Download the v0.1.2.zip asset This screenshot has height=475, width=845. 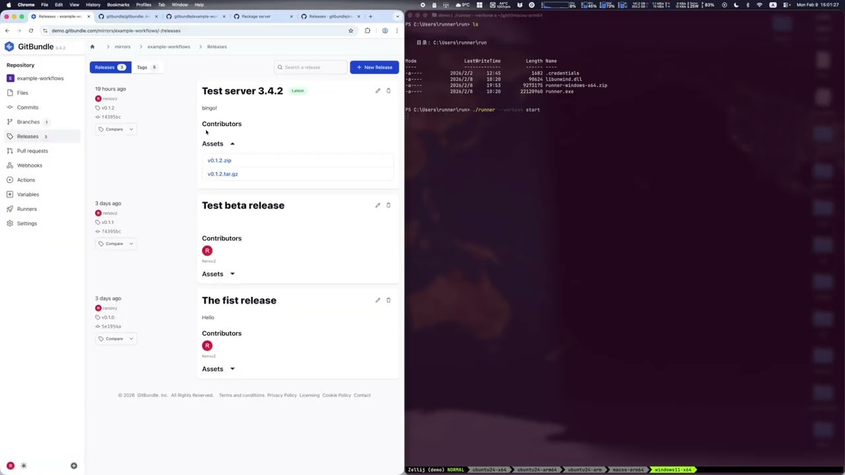[219, 160]
